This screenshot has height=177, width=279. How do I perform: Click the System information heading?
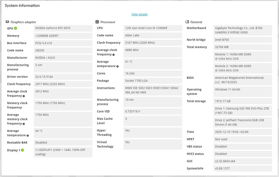click(x=22, y=6)
